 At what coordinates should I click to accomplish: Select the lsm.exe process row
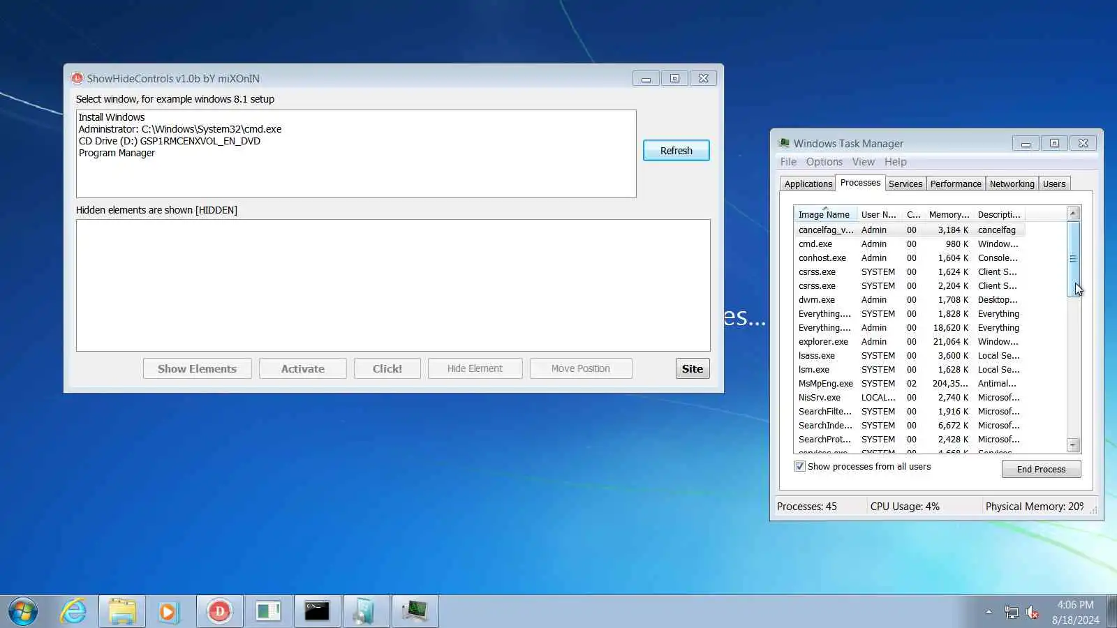[909, 369]
